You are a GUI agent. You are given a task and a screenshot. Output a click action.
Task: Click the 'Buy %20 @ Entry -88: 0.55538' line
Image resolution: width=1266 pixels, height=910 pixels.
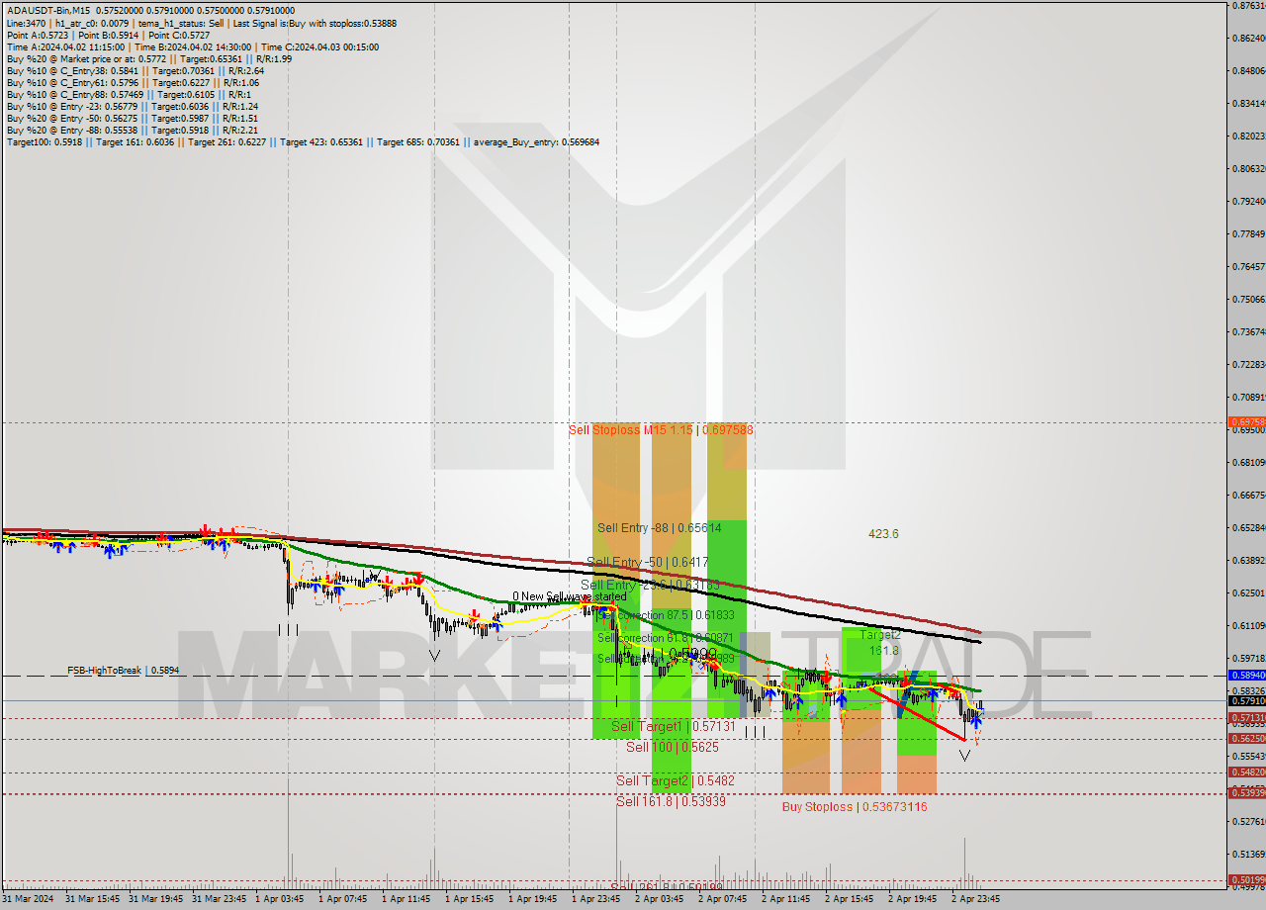[133, 130]
